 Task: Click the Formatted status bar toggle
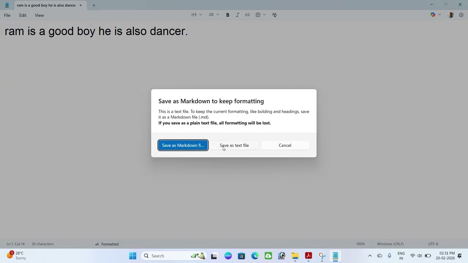[107, 244]
